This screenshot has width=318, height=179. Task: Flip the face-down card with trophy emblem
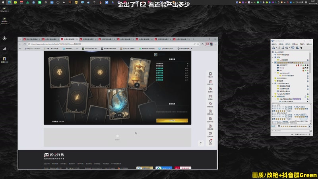click(x=59, y=72)
